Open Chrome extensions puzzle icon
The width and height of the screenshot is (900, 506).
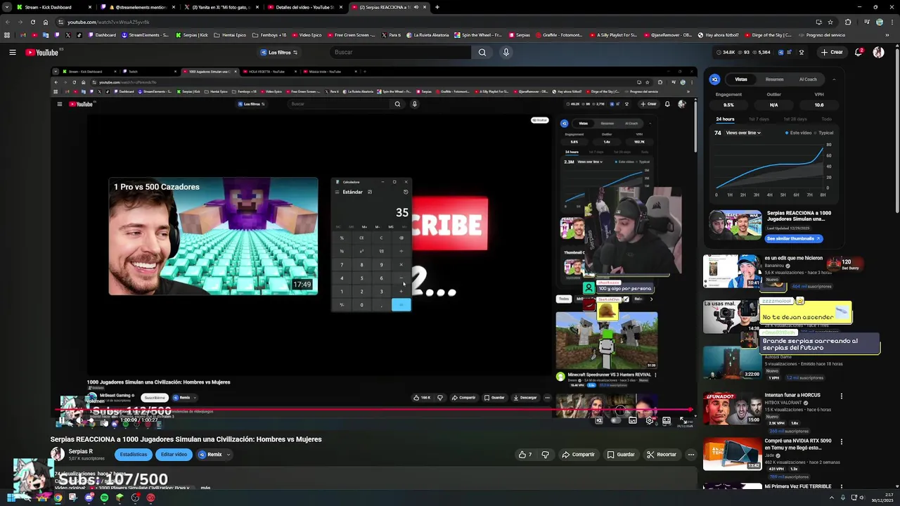pyautogui.click(x=847, y=22)
